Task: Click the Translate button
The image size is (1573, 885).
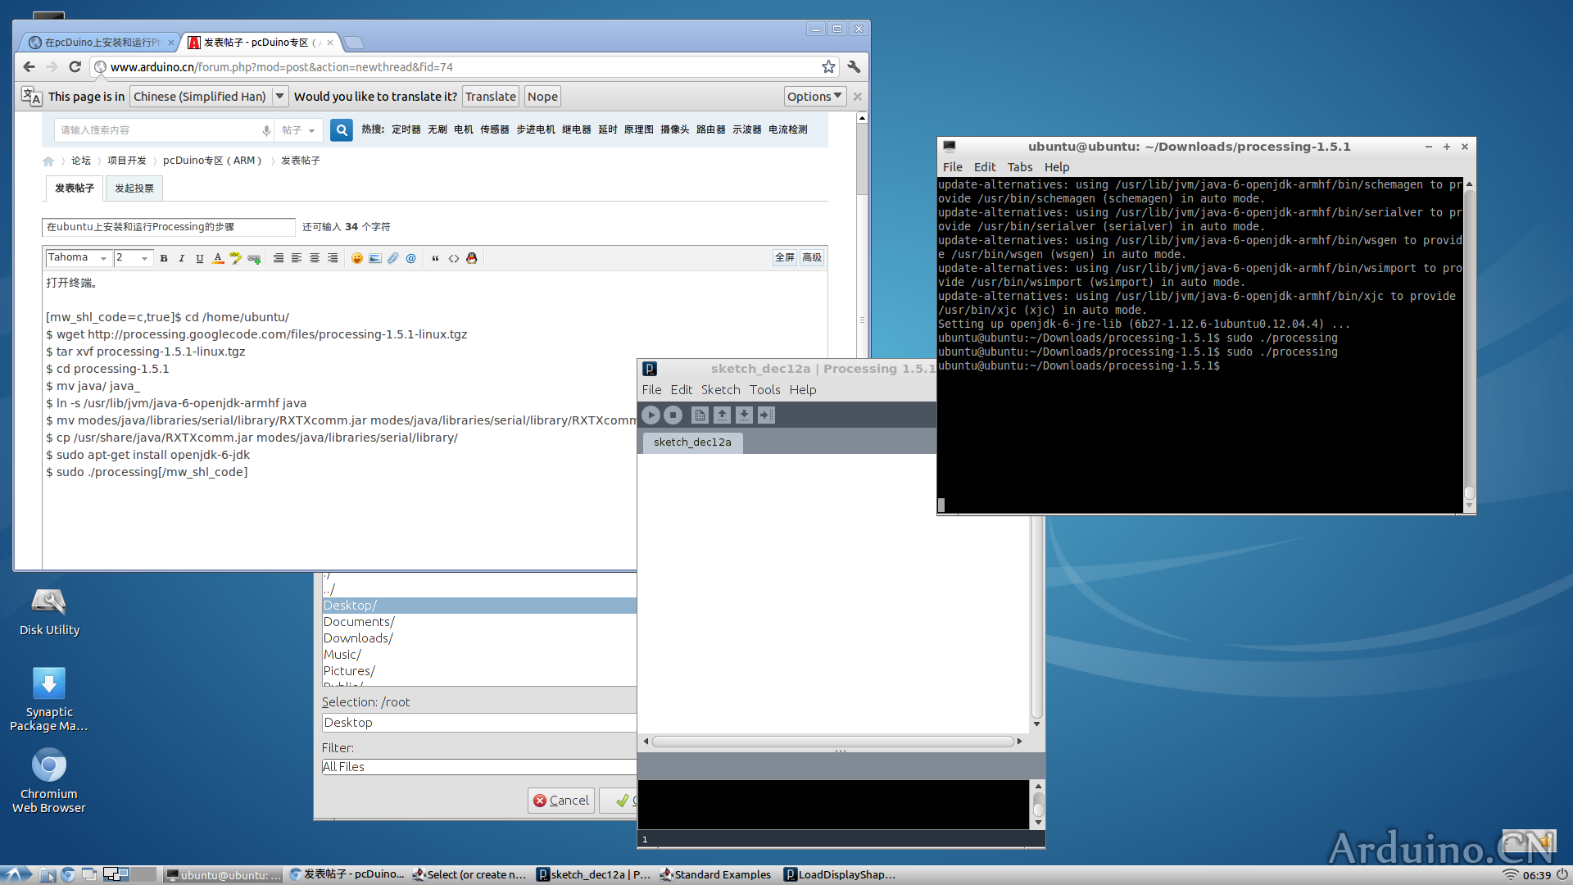Action: pos(490,97)
